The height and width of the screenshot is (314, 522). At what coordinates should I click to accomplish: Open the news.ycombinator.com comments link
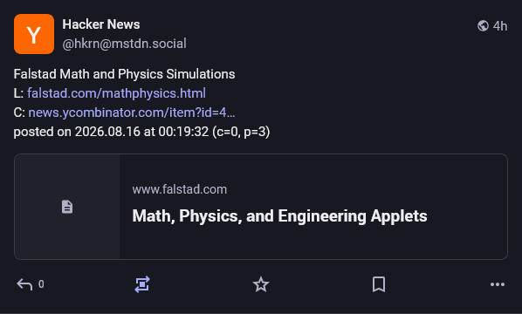(x=132, y=113)
